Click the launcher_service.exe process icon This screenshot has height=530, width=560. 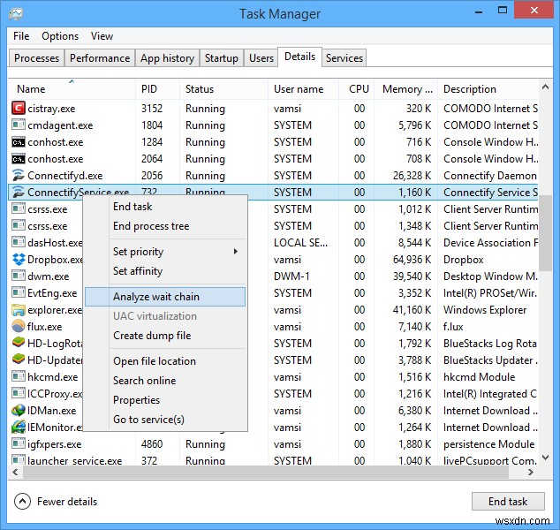tap(19, 459)
